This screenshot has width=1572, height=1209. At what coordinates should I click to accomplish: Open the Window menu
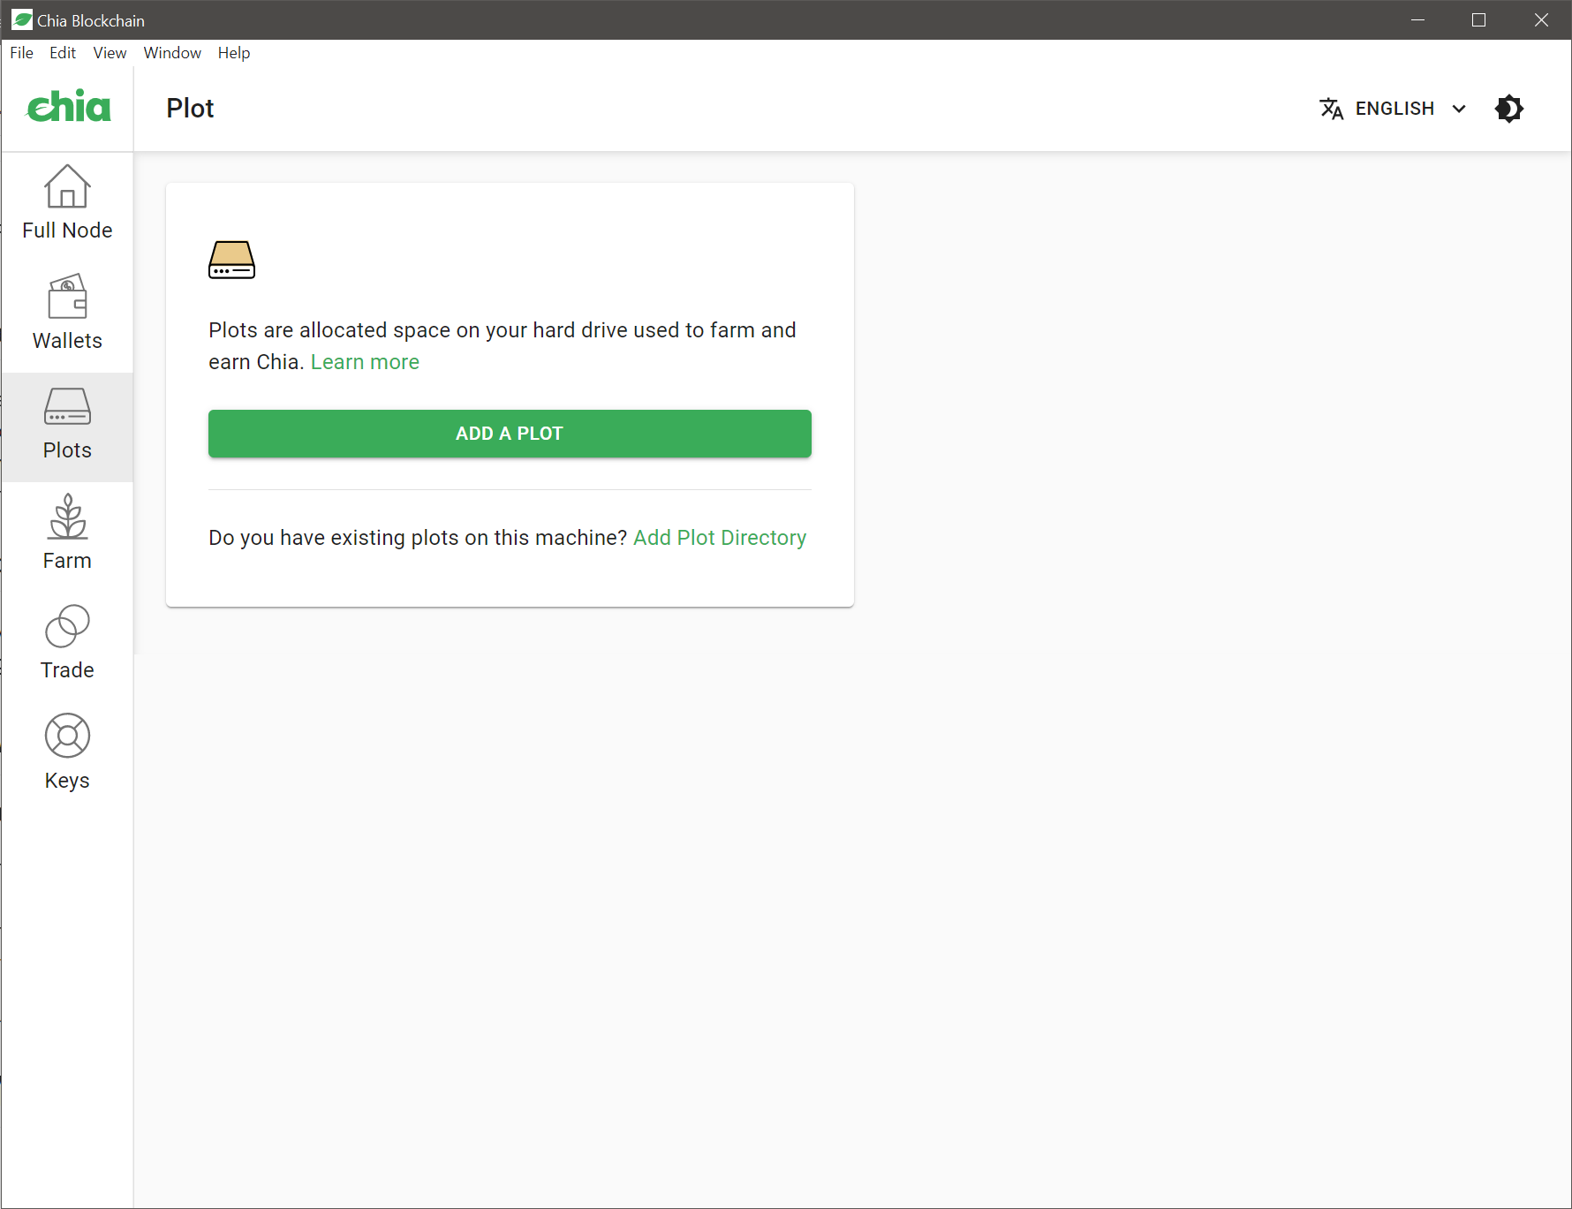coord(172,53)
